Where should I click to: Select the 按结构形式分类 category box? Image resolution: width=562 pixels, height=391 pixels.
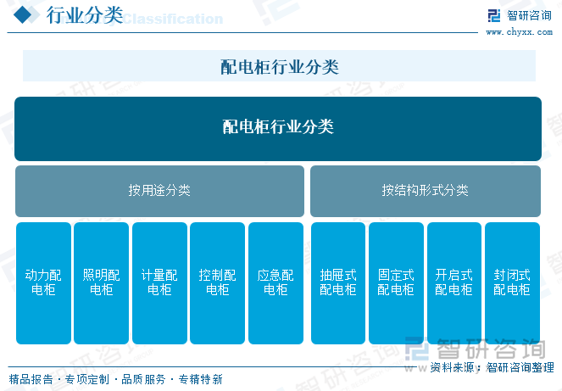point(426,191)
